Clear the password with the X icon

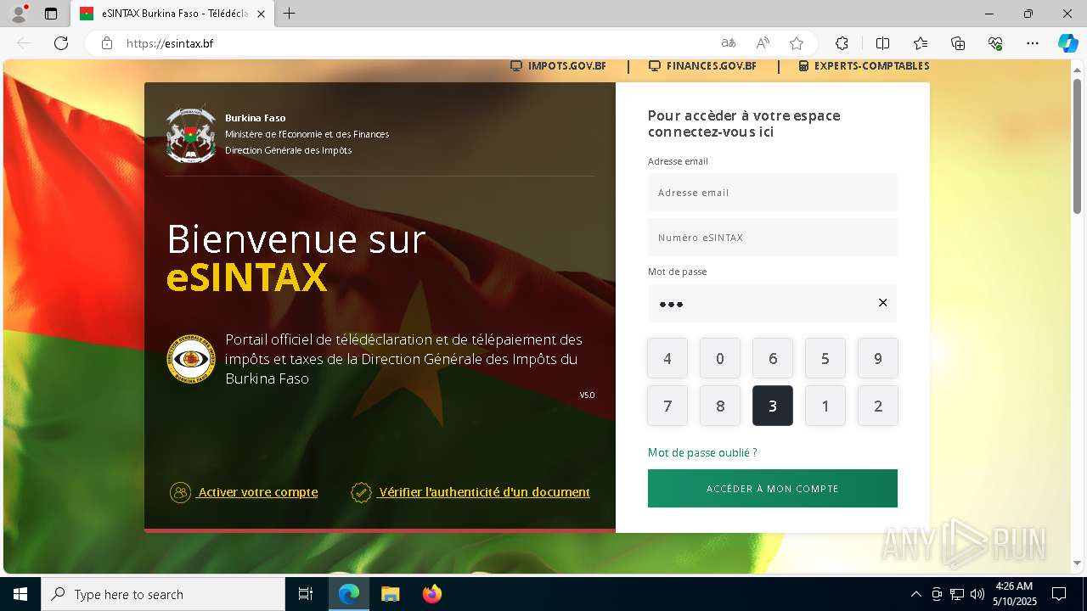(x=882, y=303)
